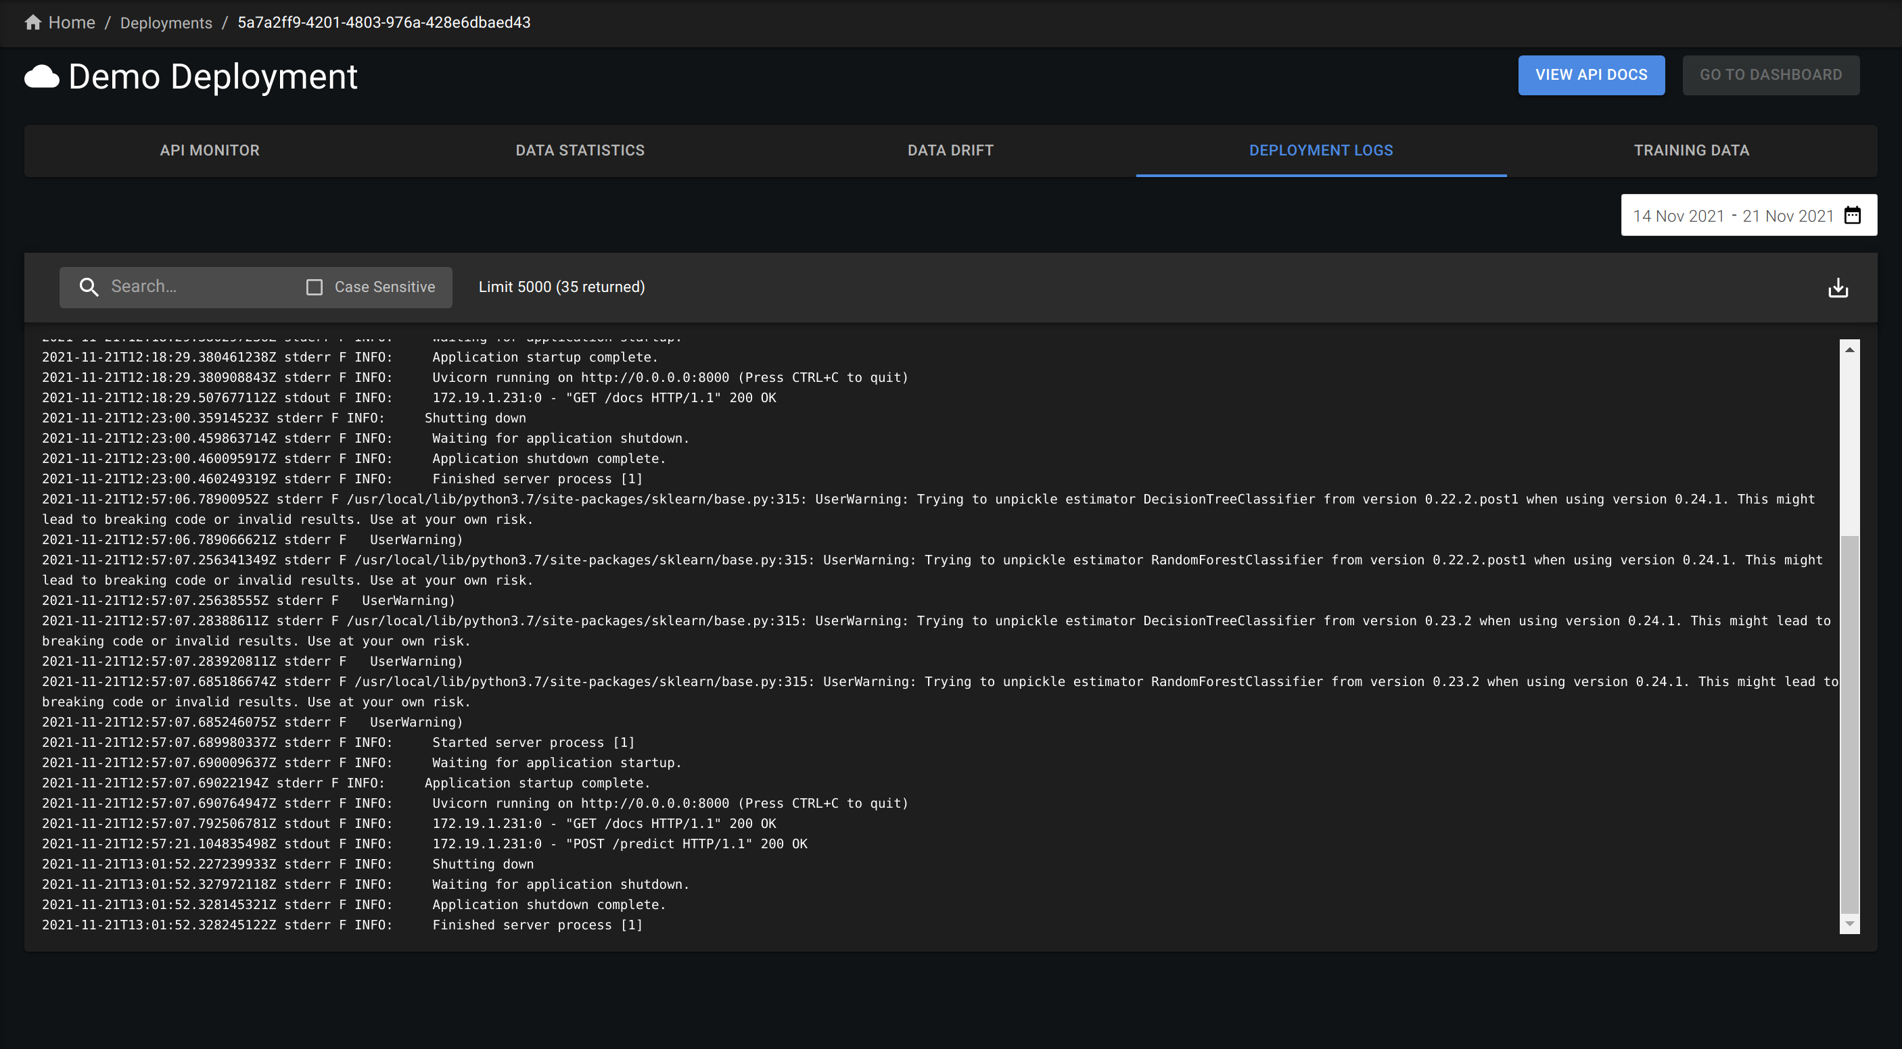
Task: Click the GO TO DASHBOARD button
Action: point(1771,74)
